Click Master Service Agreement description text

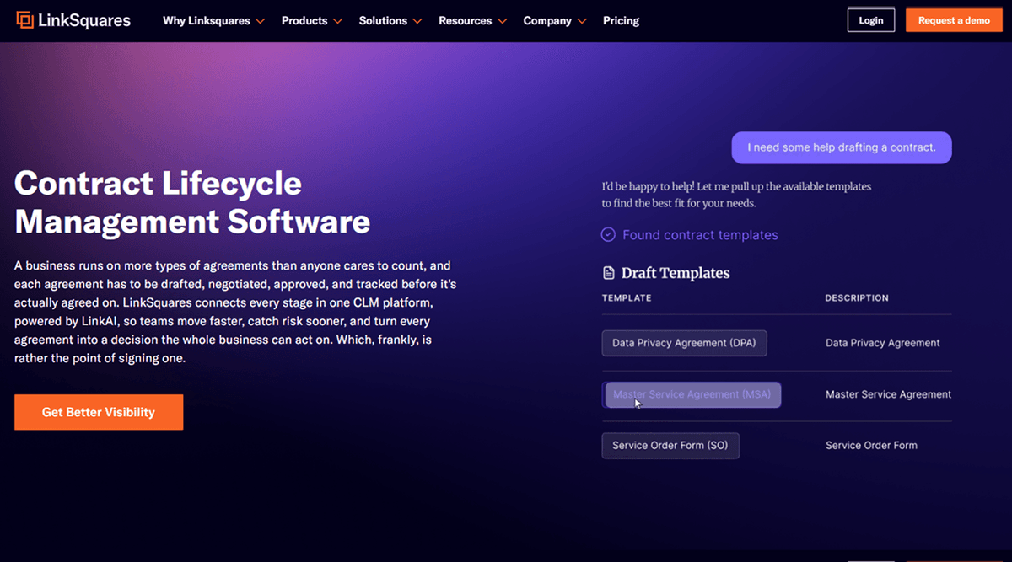click(x=888, y=394)
